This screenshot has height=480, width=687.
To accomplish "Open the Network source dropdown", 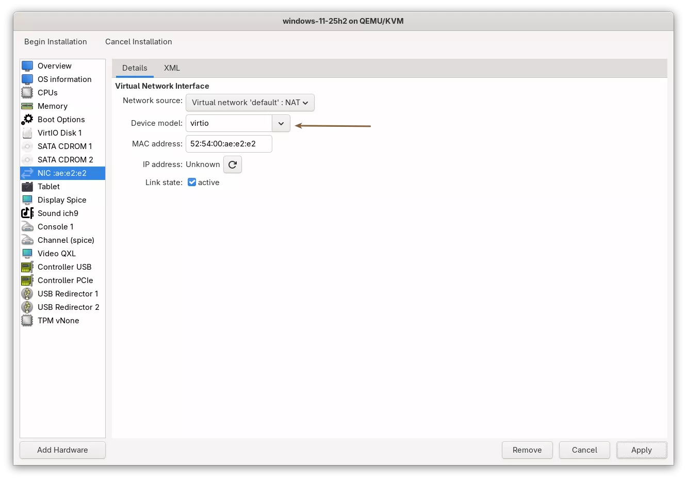I will (x=250, y=102).
